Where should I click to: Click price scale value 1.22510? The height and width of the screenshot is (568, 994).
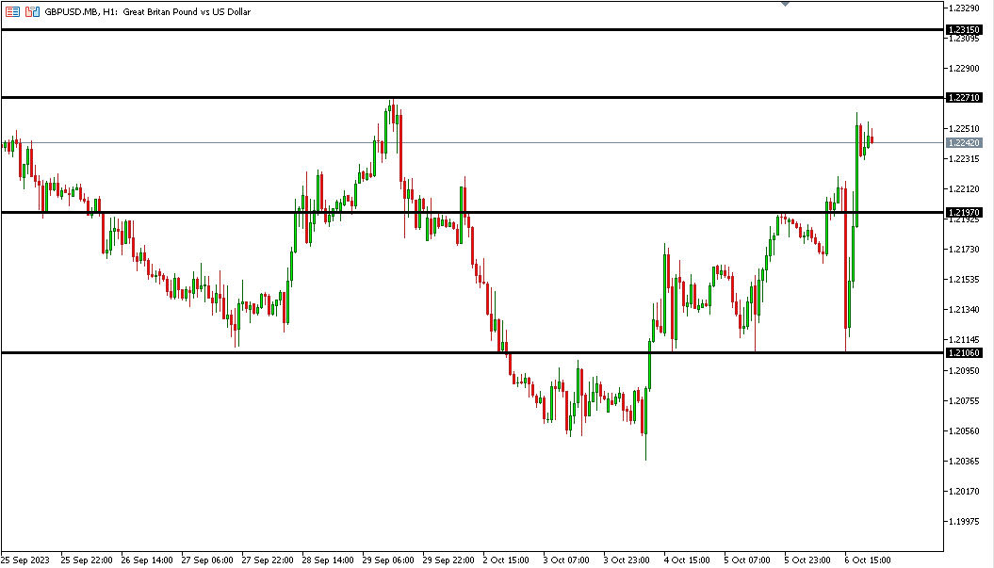964,129
